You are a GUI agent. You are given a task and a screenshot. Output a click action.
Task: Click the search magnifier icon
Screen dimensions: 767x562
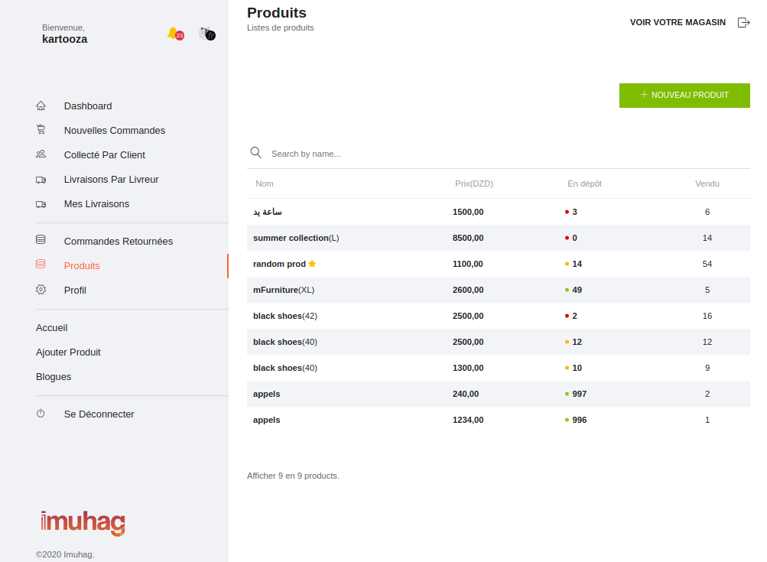[256, 153]
